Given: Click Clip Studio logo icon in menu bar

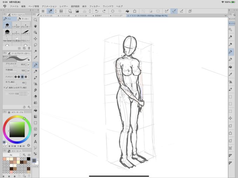Looking at the screenshot, I should pos(5,6).
